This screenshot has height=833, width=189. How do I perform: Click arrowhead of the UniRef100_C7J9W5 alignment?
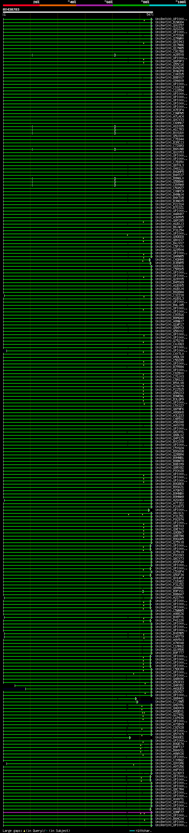click(x=137, y=702)
